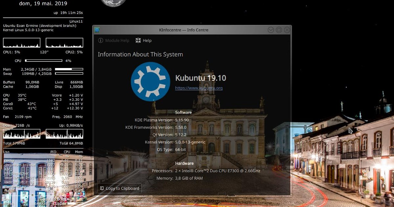Click the 'thumbnail.so' process row
The width and height of the screenshot is (394, 207).
[x=43, y=186]
